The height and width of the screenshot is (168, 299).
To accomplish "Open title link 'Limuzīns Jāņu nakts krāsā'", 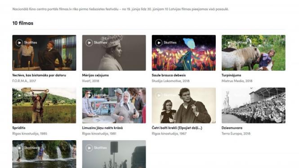I will pos(103,128).
